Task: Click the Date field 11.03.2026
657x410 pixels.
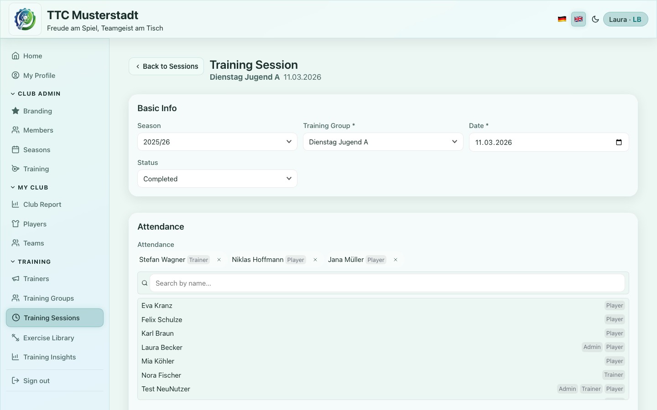Action: click(549, 143)
